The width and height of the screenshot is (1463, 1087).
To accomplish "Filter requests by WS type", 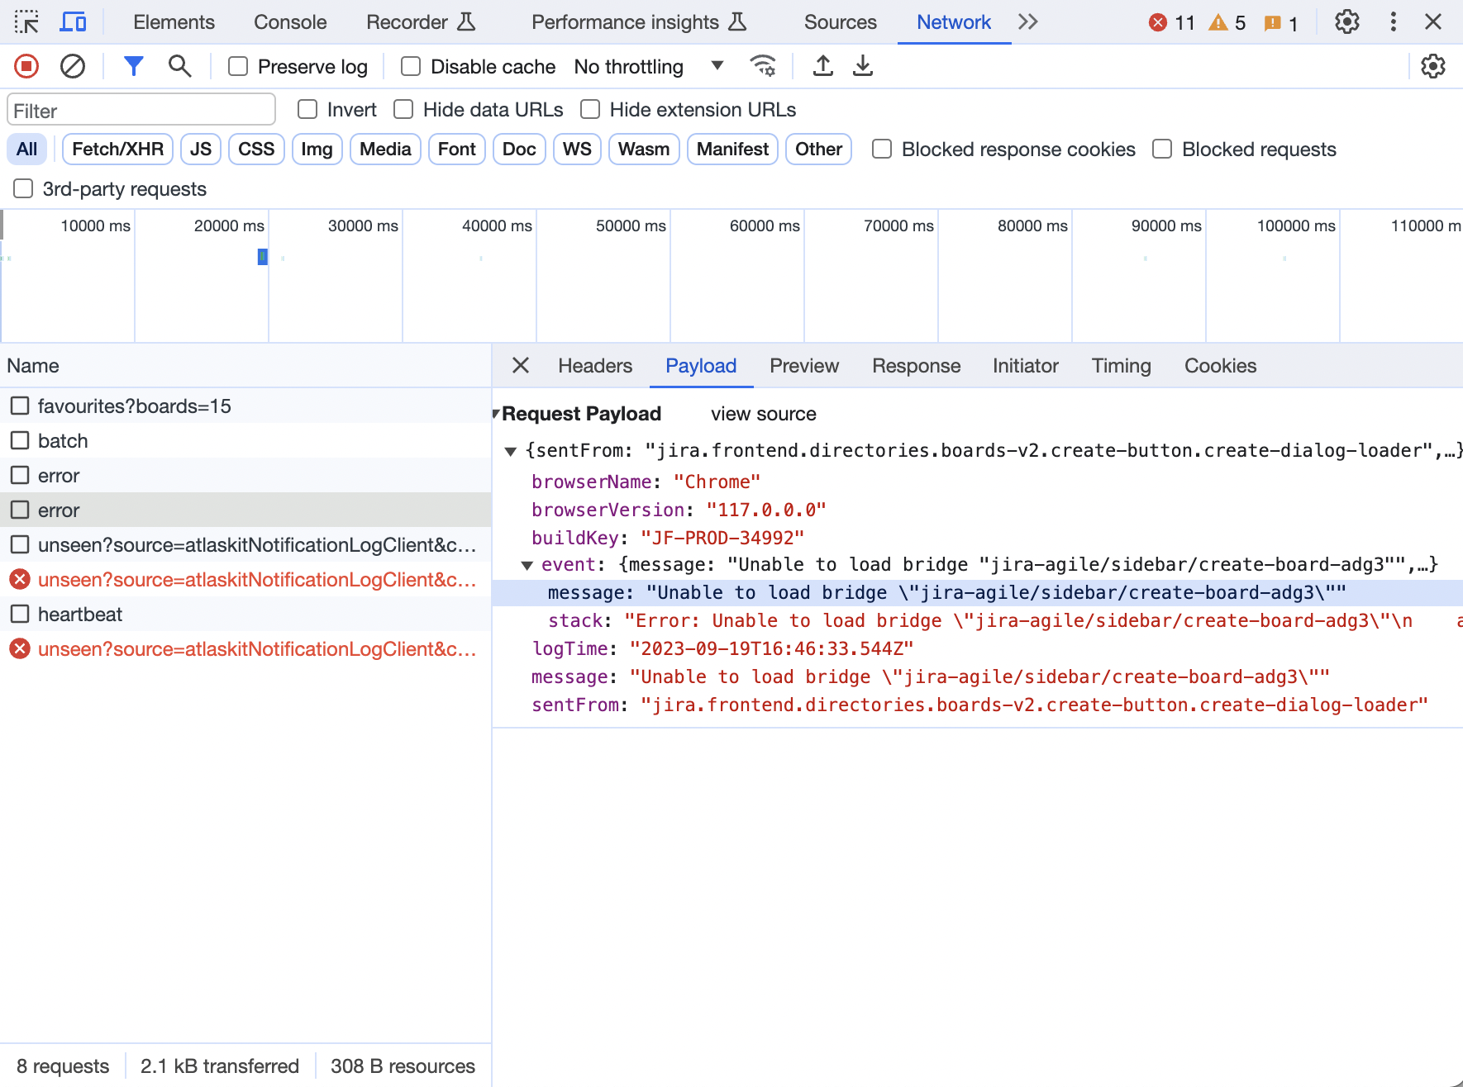I will (577, 150).
